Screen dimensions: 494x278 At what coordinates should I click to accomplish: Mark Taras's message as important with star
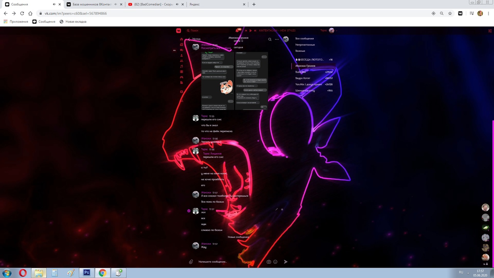282,209
